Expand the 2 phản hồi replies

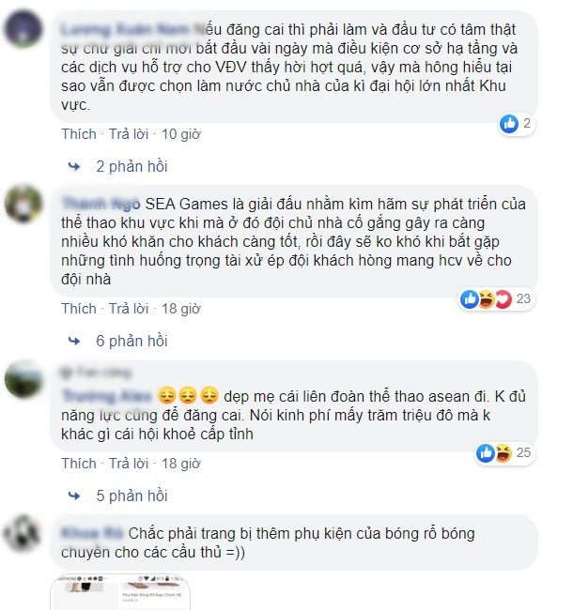tap(132, 166)
